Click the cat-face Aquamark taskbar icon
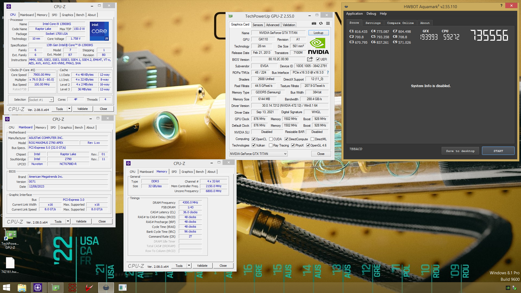The width and height of the screenshot is (521, 293). (x=106, y=288)
